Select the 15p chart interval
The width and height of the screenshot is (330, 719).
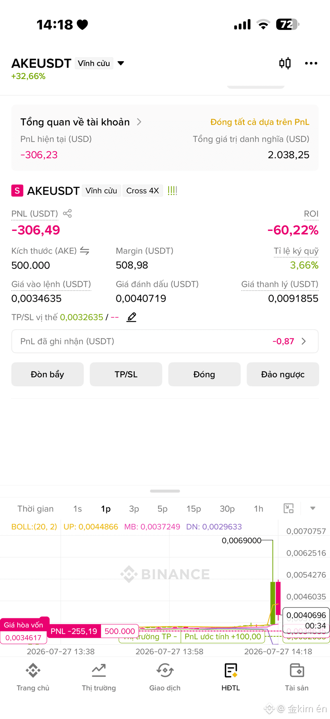194,508
